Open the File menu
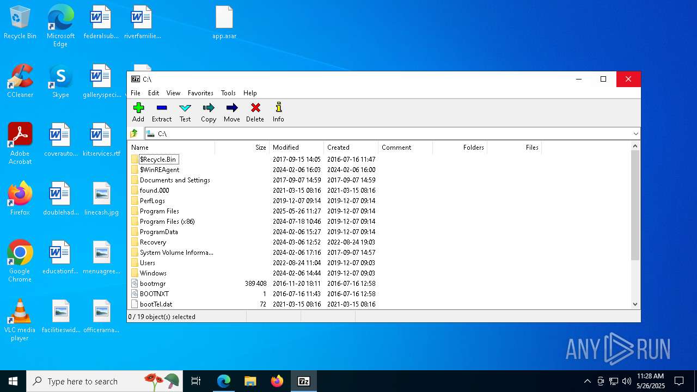 tap(136, 93)
